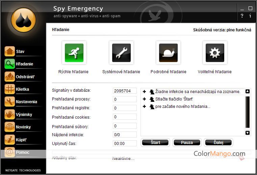Click the Prehľadané cookies value field
Screen dimensions: 257x175
(x=125, y=117)
